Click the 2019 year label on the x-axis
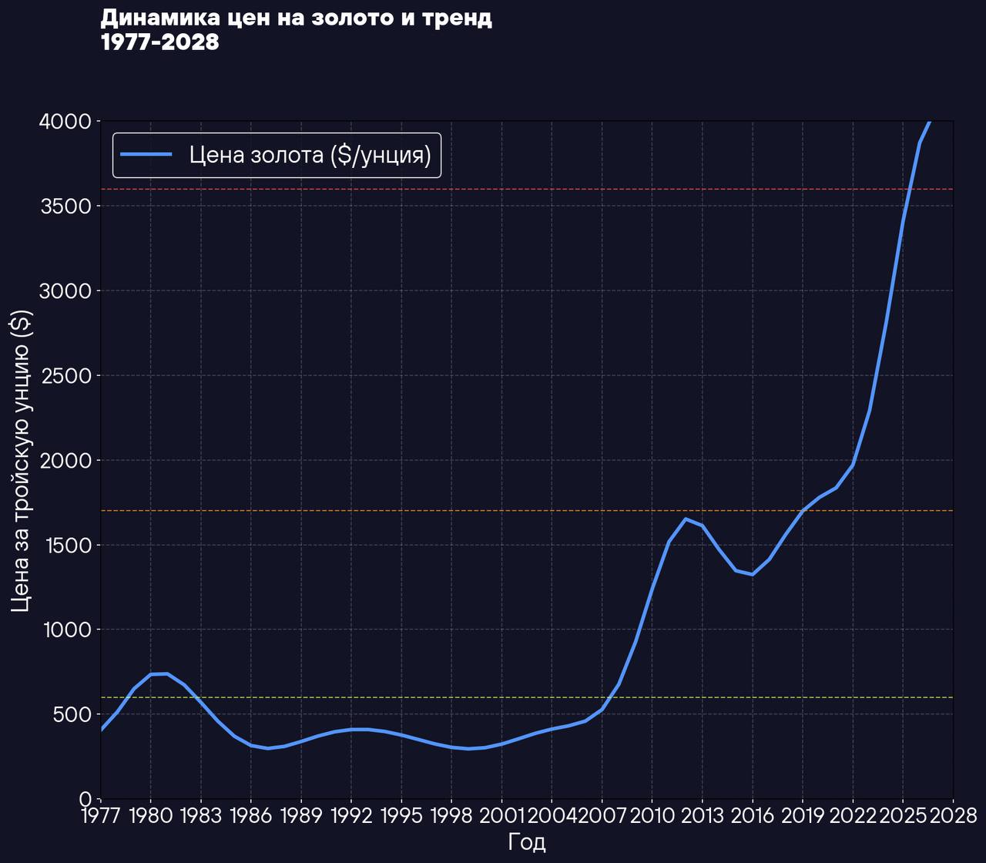This screenshot has height=863, width=986. 803,816
